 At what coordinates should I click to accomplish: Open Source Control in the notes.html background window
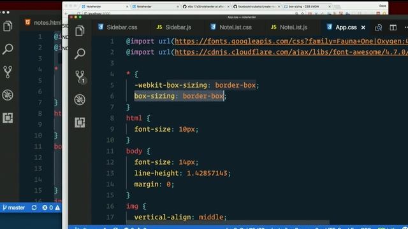[8, 72]
